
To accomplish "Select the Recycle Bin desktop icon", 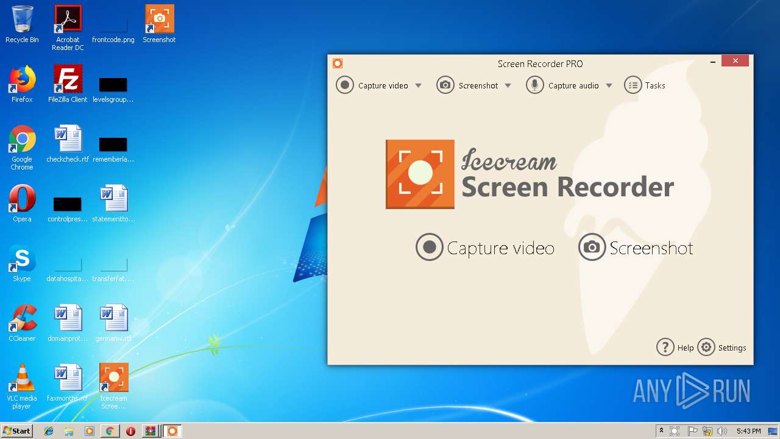I will click(x=22, y=25).
